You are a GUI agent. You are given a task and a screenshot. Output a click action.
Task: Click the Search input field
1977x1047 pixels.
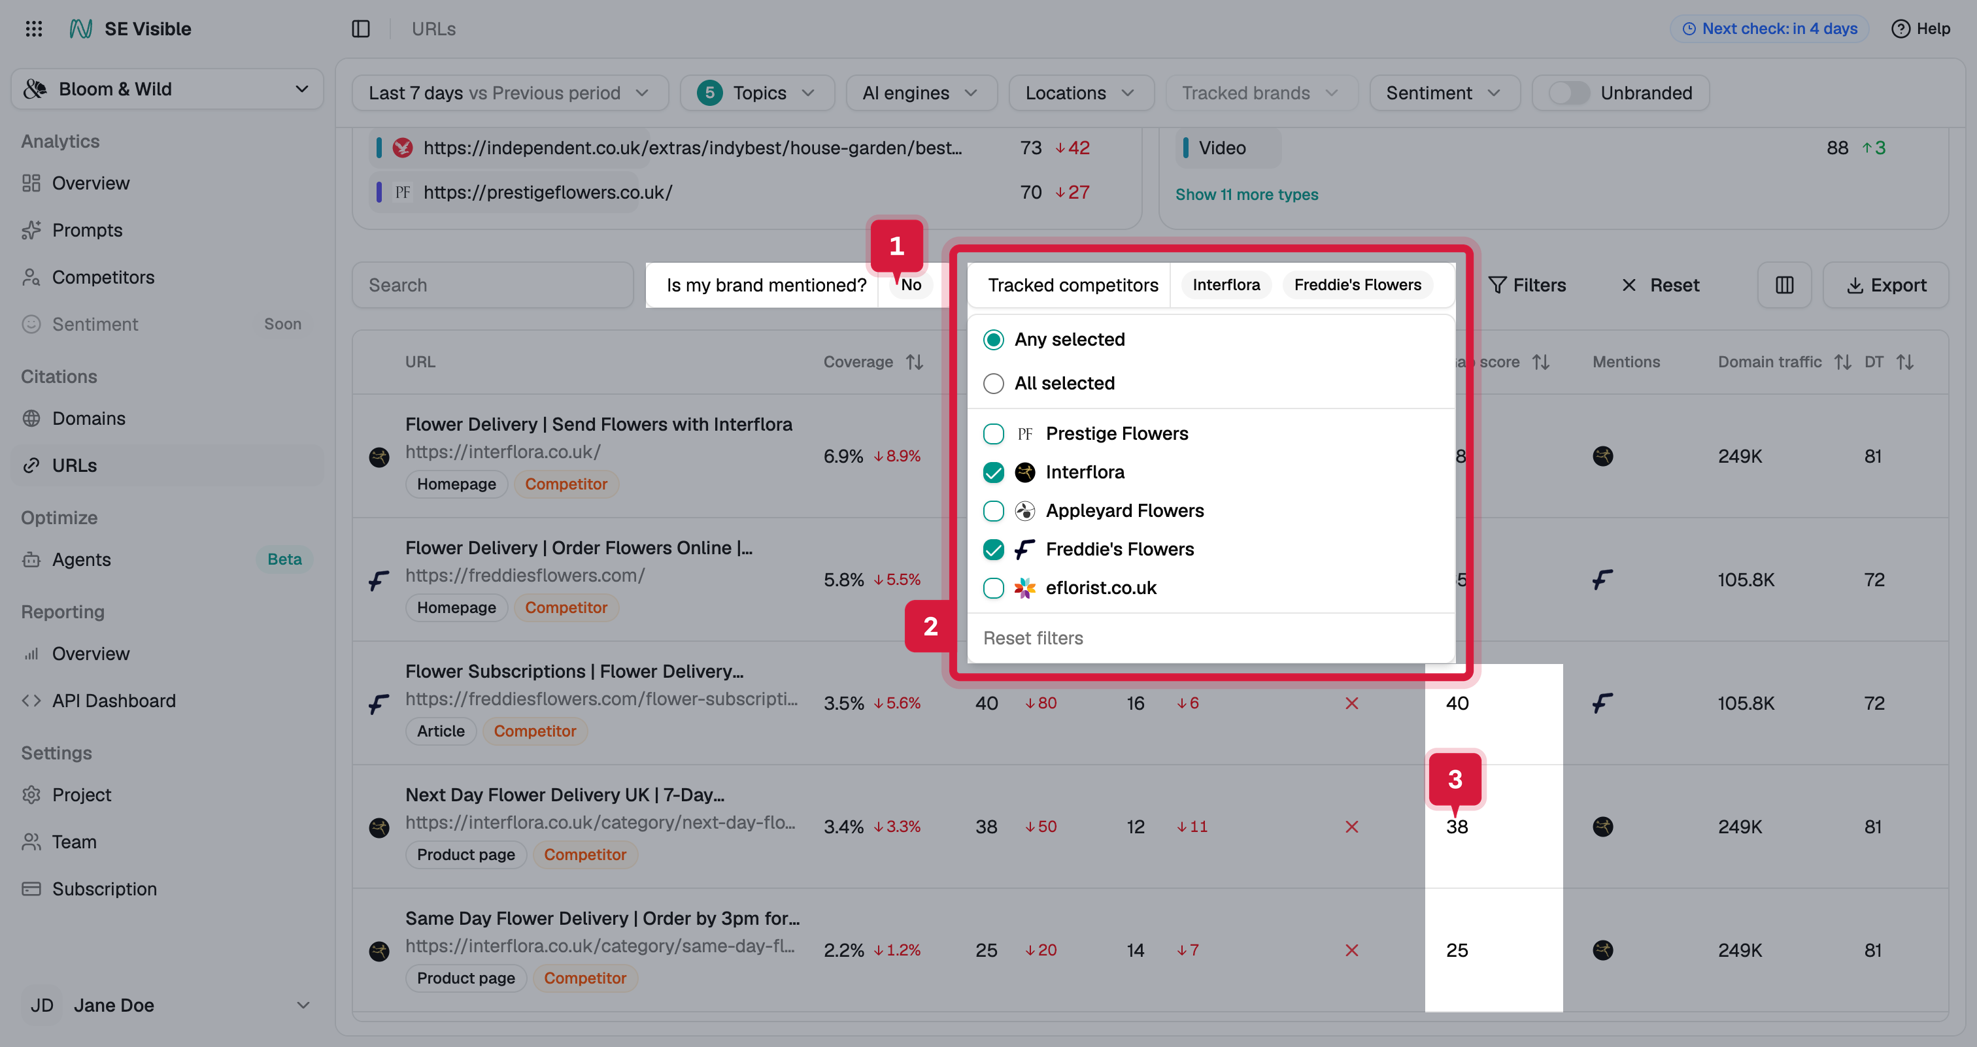click(x=493, y=286)
